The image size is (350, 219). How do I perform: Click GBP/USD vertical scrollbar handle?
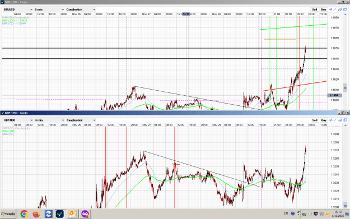[346, 206]
